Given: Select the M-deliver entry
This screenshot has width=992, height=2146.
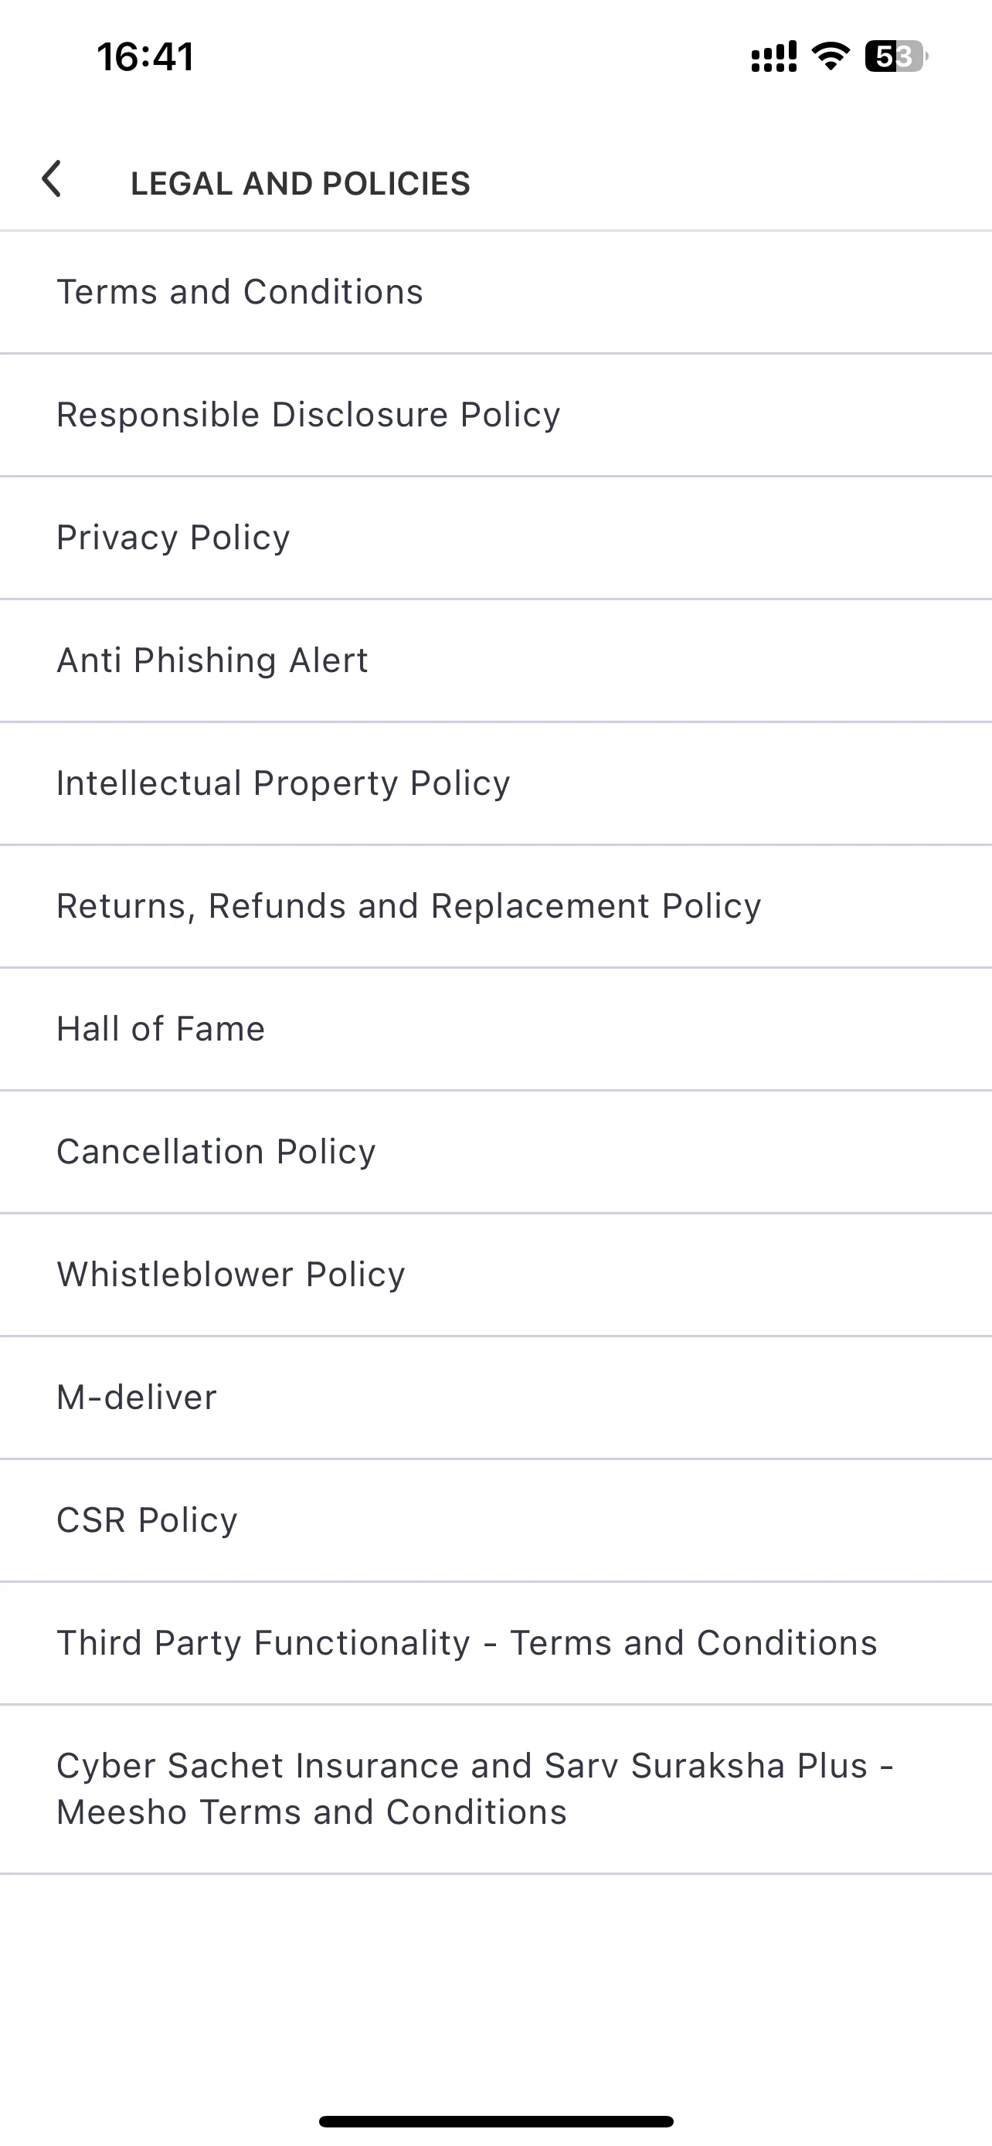Looking at the screenshot, I should (x=495, y=1397).
